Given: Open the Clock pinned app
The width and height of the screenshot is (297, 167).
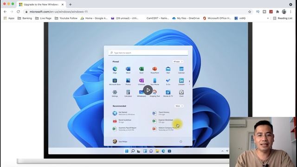Looking at the screenshot, I should (181, 93).
